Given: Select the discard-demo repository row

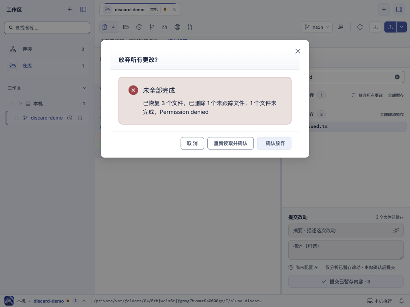Looking at the screenshot, I should 47,118.
